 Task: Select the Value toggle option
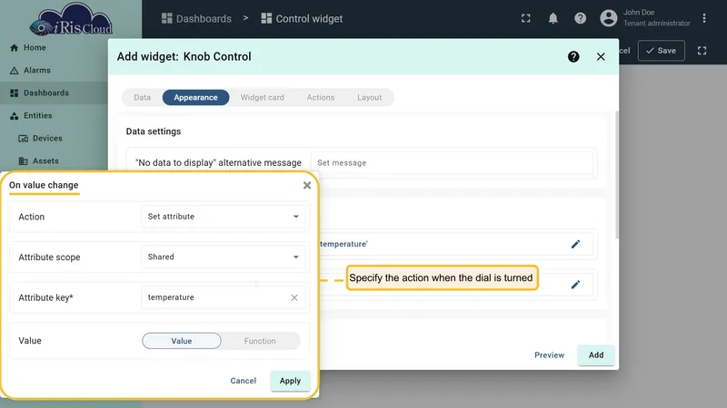(181, 341)
